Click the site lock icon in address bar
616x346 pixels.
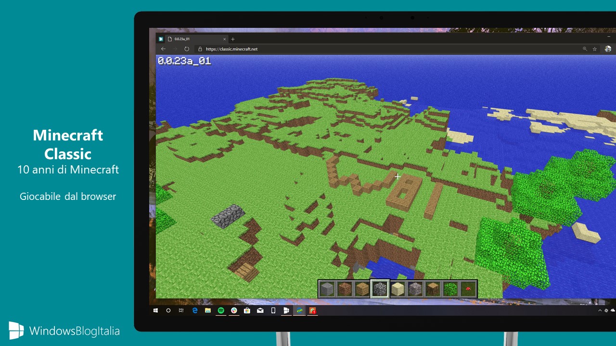tap(200, 49)
